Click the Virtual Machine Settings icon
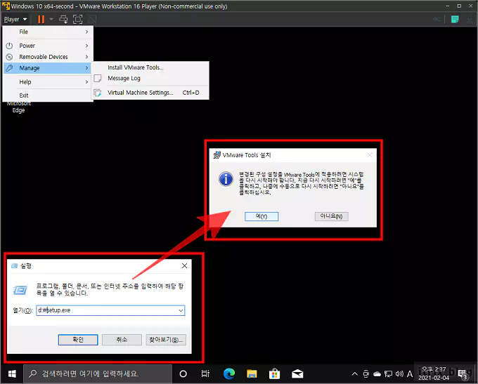Screen dimensions: 478x384 [x=98, y=93]
